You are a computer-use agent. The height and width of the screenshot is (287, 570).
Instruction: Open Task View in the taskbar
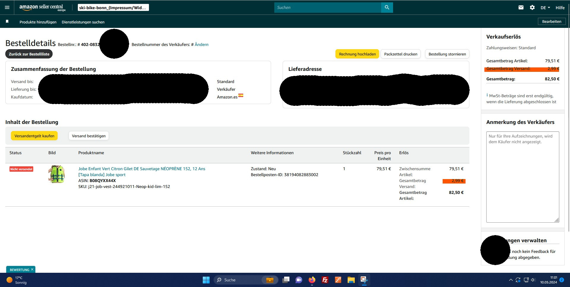coord(286,280)
